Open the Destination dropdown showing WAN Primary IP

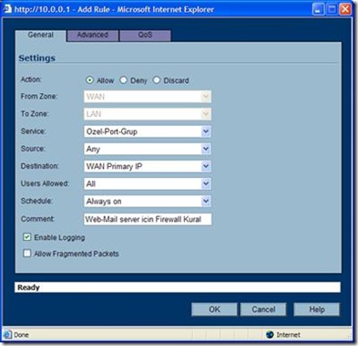tap(148, 166)
